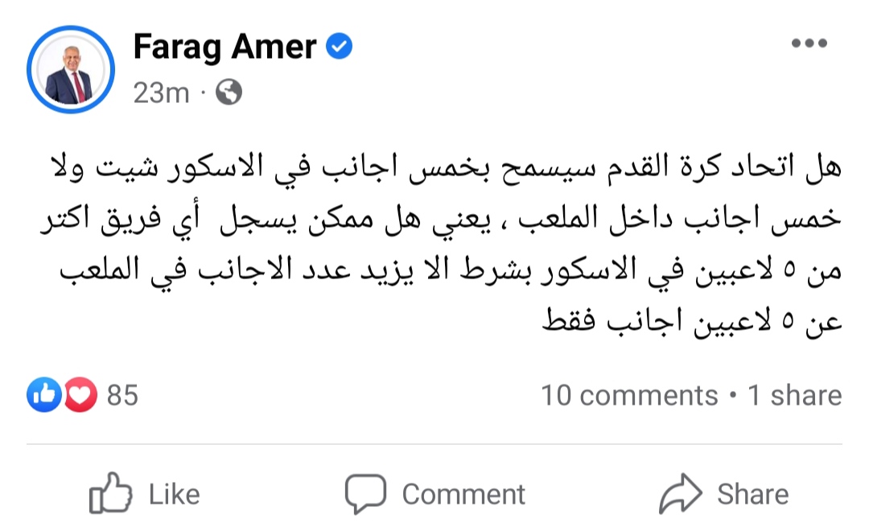
Task: View the 85 reactions count
Action: click(x=122, y=395)
